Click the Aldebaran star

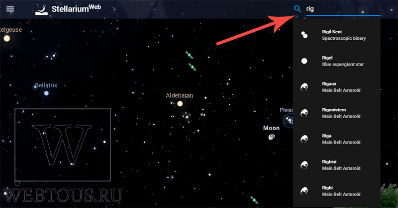coord(180,104)
